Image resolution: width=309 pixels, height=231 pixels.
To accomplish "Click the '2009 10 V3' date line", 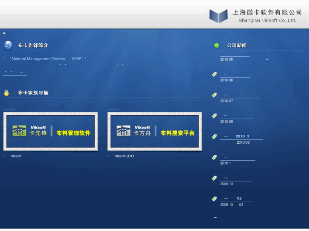I will tap(232, 205).
